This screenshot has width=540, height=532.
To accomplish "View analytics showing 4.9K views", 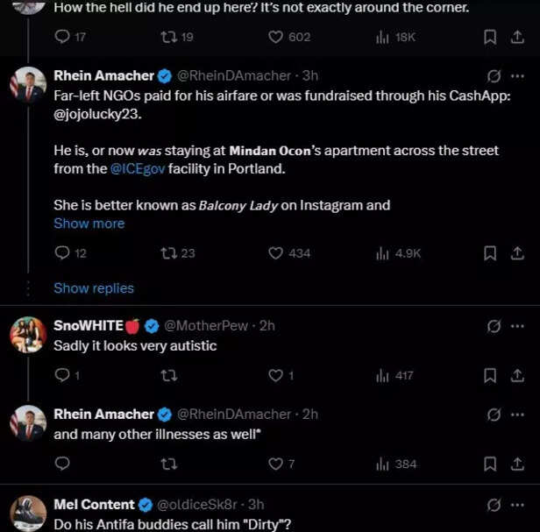I will [399, 252].
